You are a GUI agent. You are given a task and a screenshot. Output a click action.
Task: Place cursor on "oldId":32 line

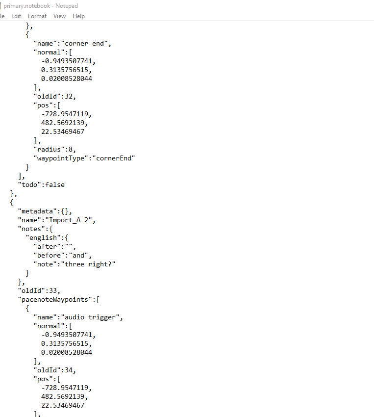click(55, 97)
